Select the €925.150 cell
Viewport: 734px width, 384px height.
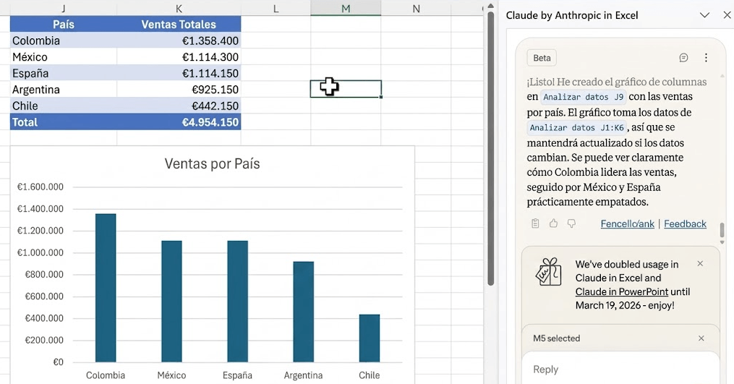point(179,90)
